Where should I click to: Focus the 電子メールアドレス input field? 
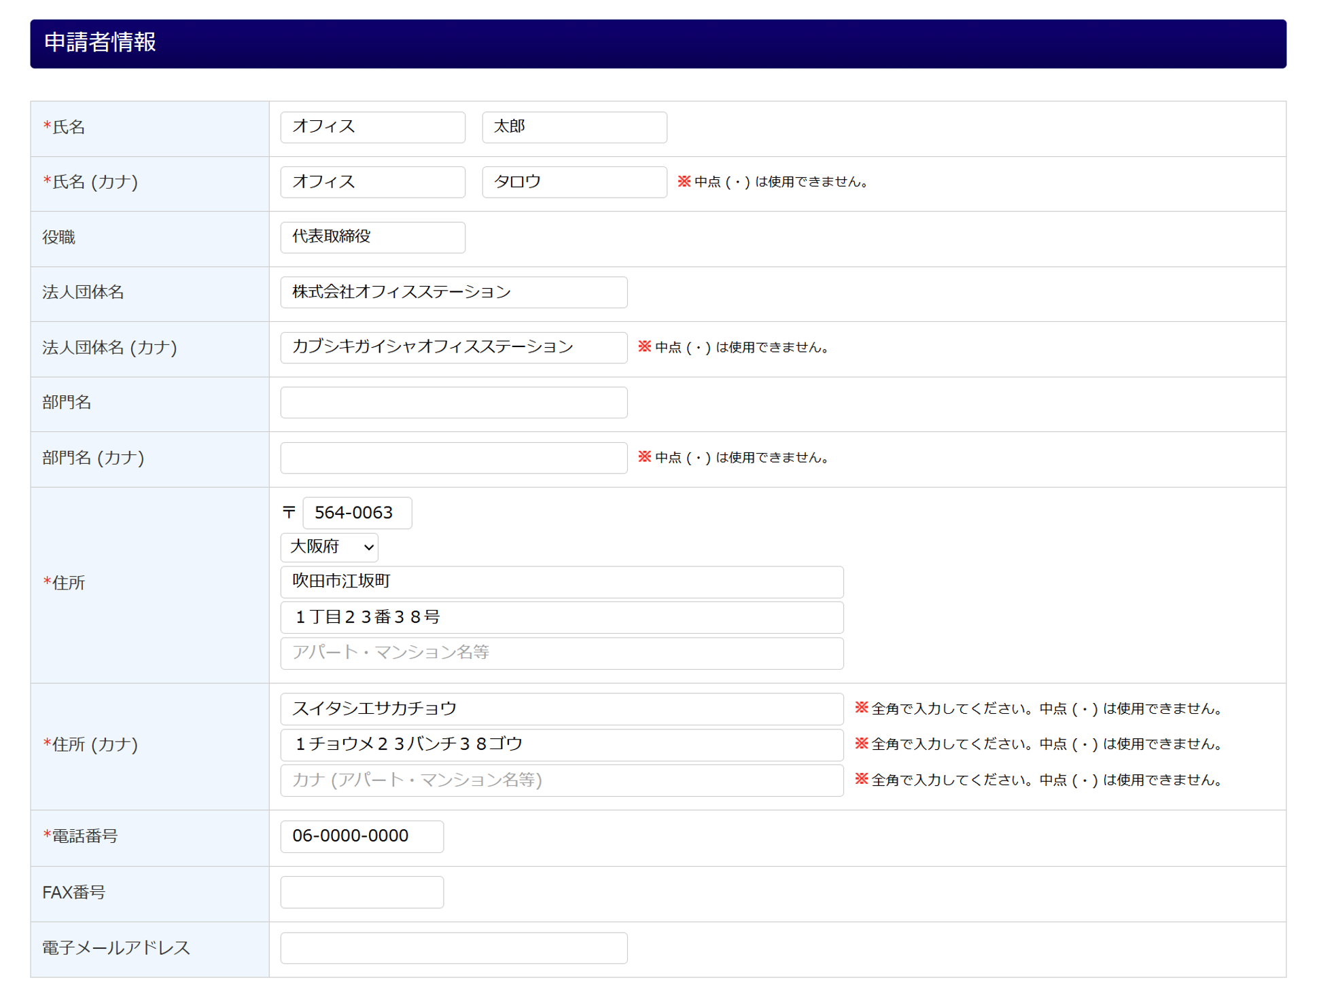click(453, 947)
